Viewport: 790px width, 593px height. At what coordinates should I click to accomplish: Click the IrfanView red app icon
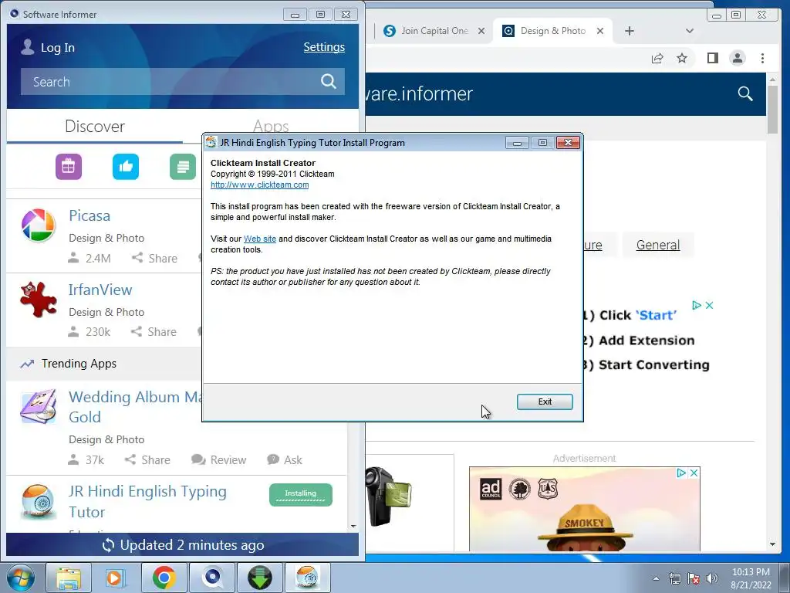(39, 299)
